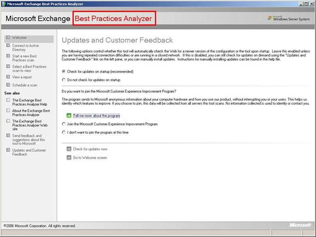This screenshot has width=316, height=237.
Task: Click Check for updates now link text
Action: pos(90,149)
